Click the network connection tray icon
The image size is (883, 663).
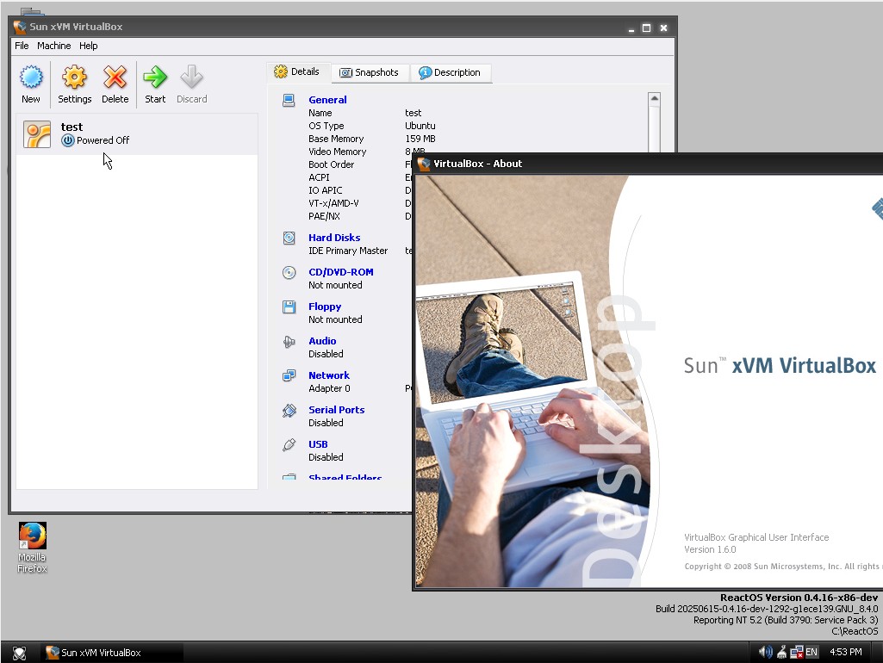pos(796,653)
